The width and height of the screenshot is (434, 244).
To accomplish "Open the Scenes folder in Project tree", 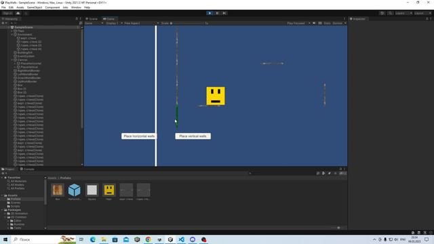I will (x=15, y=203).
